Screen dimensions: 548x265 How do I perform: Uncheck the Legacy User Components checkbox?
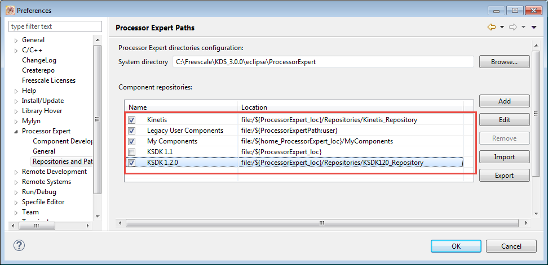132,131
